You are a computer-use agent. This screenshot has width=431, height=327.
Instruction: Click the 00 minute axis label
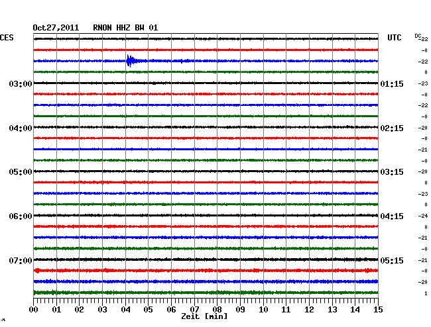(34, 310)
